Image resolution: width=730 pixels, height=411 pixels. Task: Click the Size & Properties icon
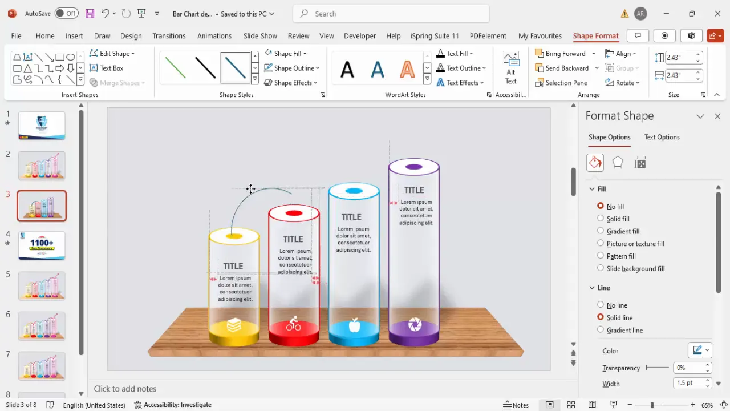pyautogui.click(x=640, y=163)
